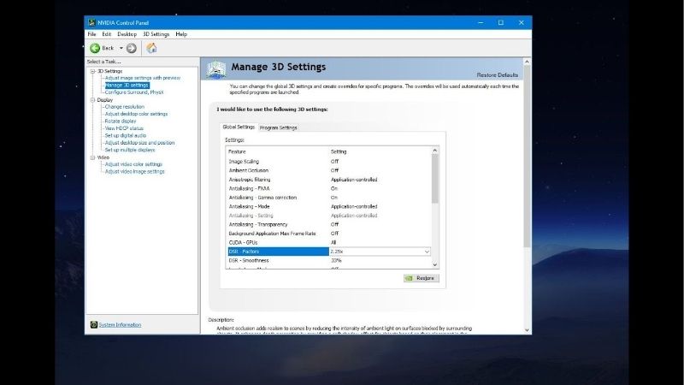The image size is (684, 385).
Task: Open the Edit menu
Action: tap(106, 34)
